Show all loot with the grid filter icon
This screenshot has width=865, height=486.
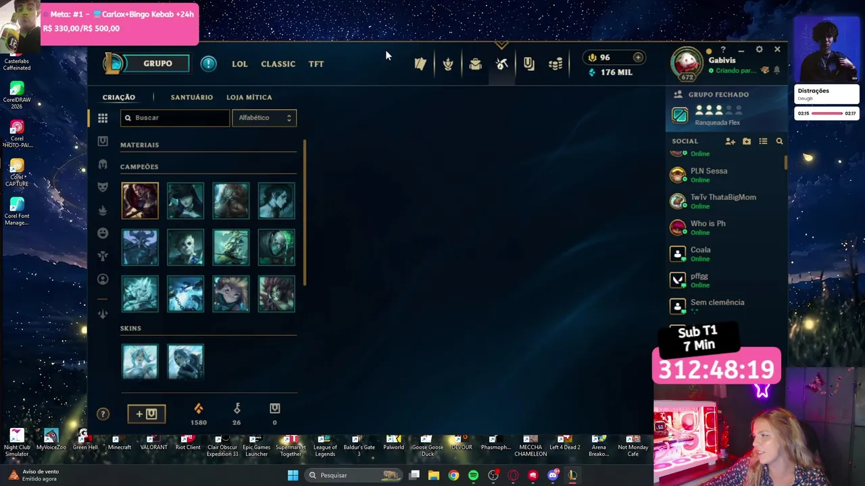pos(103,118)
